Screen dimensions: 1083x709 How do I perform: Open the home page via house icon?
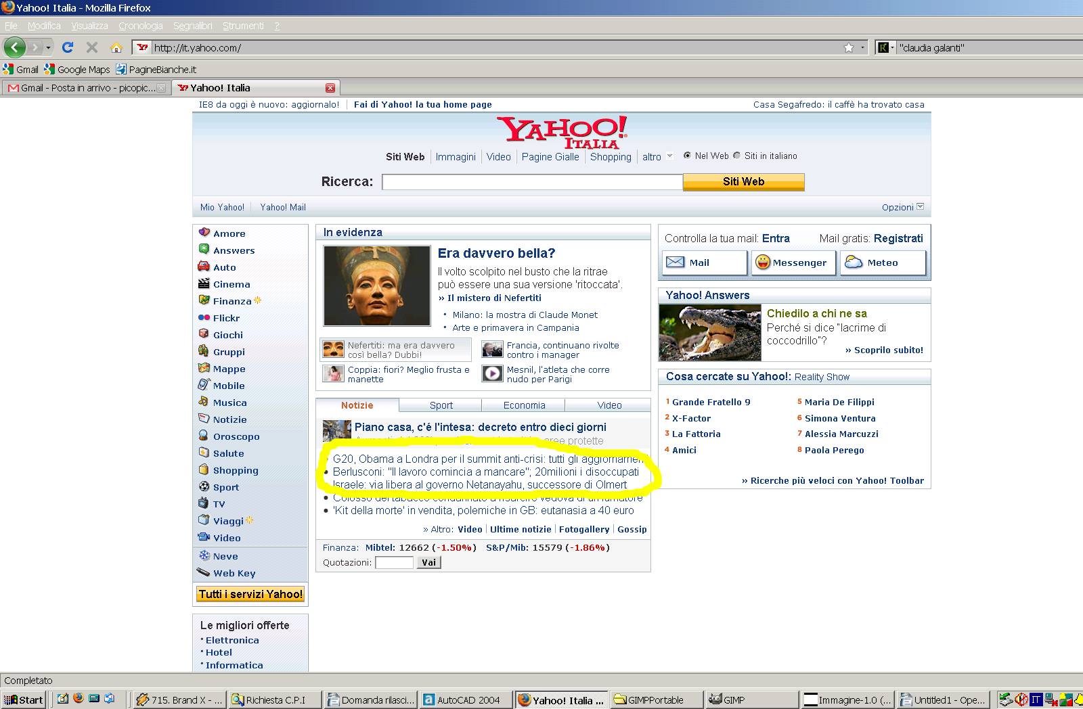pyautogui.click(x=116, y=47)
